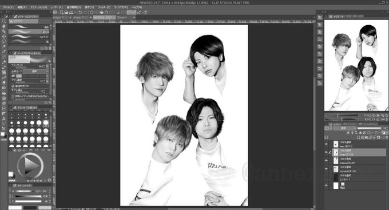Select the 強め airbrush sub tool
The image size is (389, 210).
29,26
